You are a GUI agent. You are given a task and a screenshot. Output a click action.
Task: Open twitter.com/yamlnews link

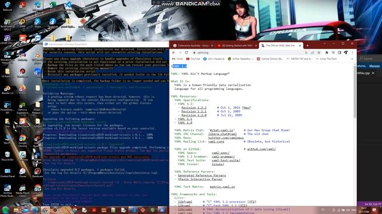point(226,137)
